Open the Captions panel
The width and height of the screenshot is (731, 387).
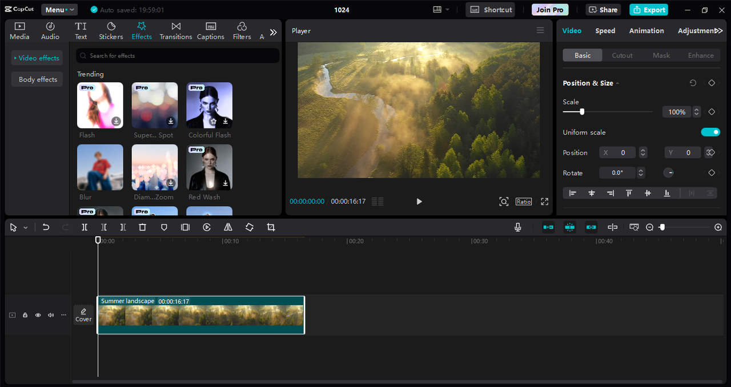(x=211, y=31)
